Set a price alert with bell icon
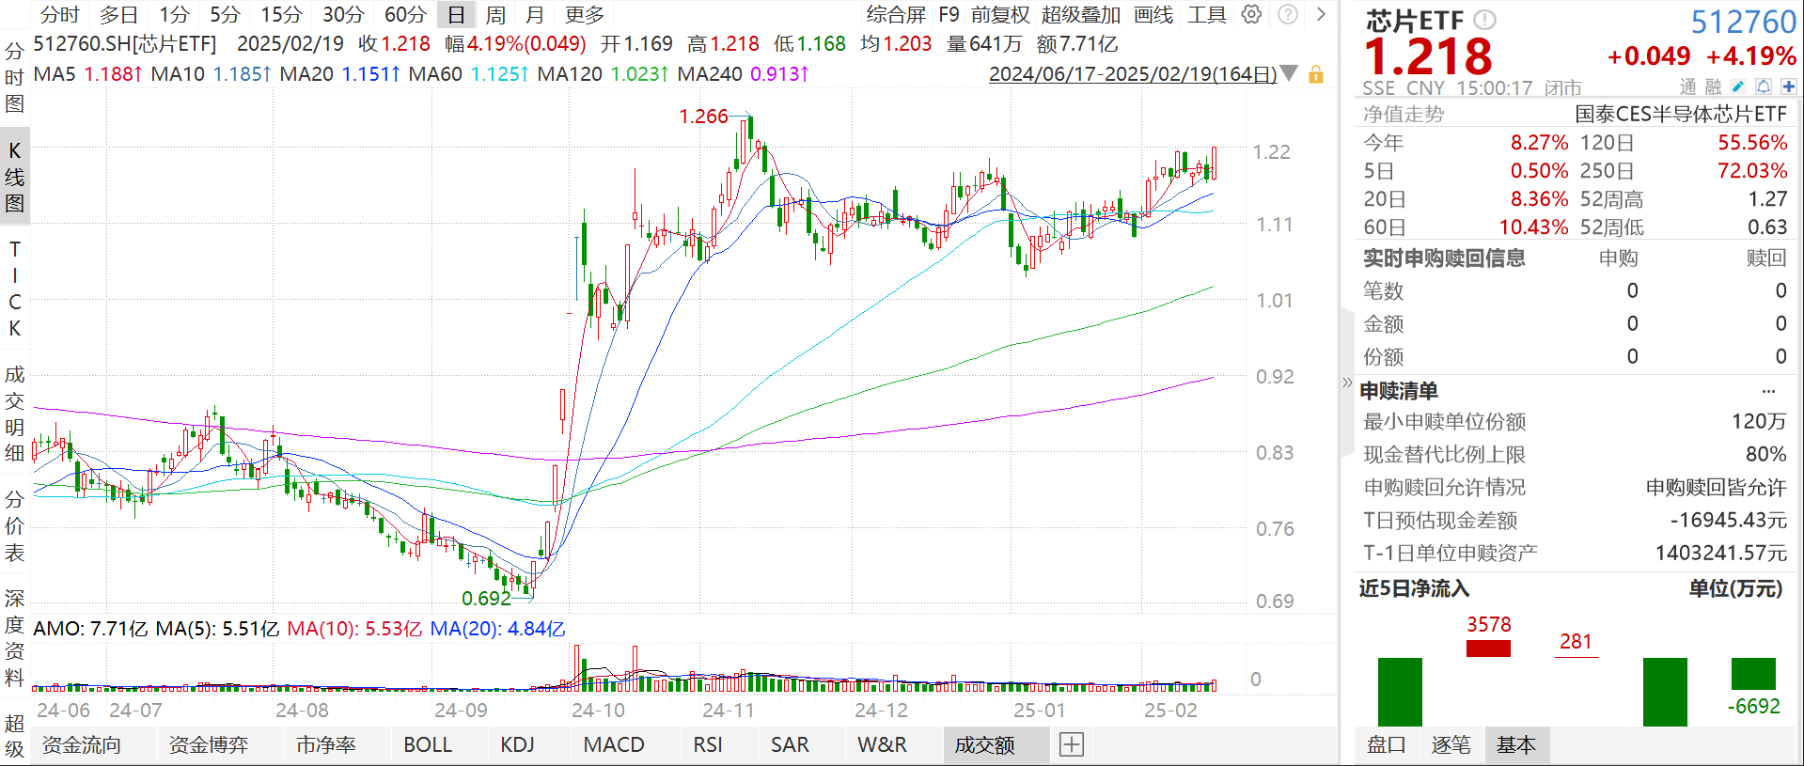Screen dimensions: 1804x766 (1764, 86)
